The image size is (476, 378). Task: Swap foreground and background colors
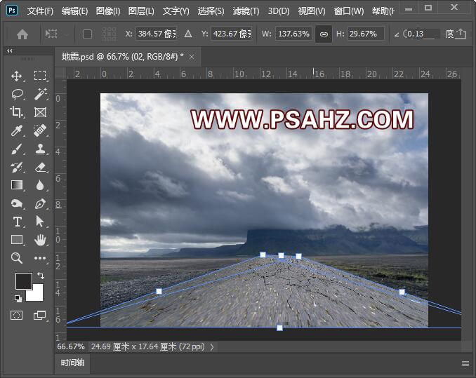tap(41, 275)
